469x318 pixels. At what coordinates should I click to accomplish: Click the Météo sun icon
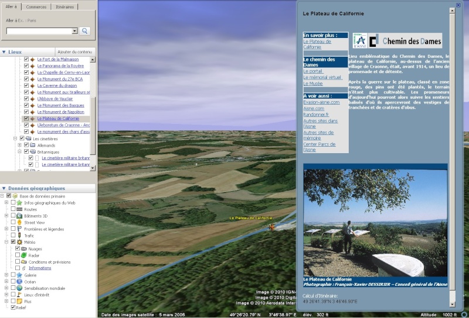tap(19, 242)
